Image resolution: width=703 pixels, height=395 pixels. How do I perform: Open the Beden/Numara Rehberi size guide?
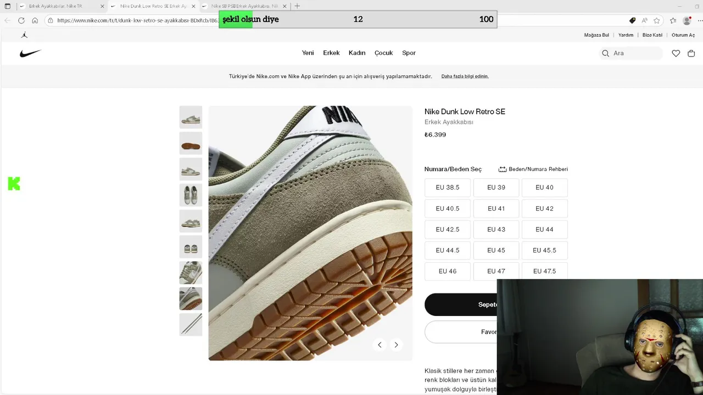coord(533,169)
